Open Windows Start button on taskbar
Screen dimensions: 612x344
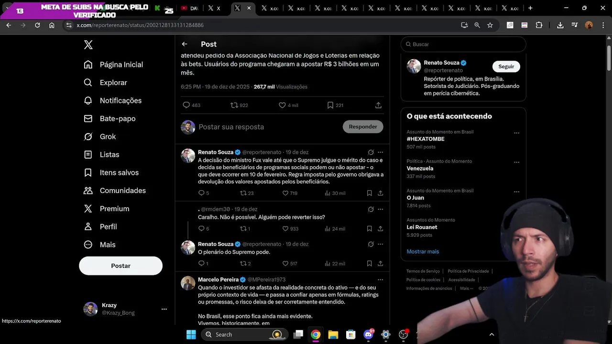pos(191,334)
